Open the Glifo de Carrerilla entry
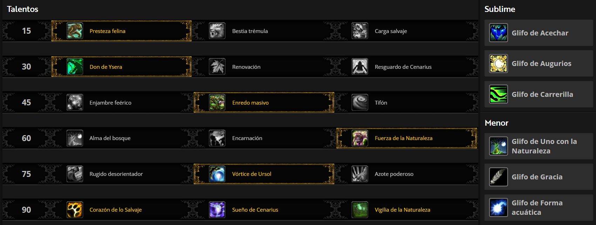The image size is (596, 225). (539, 94)
